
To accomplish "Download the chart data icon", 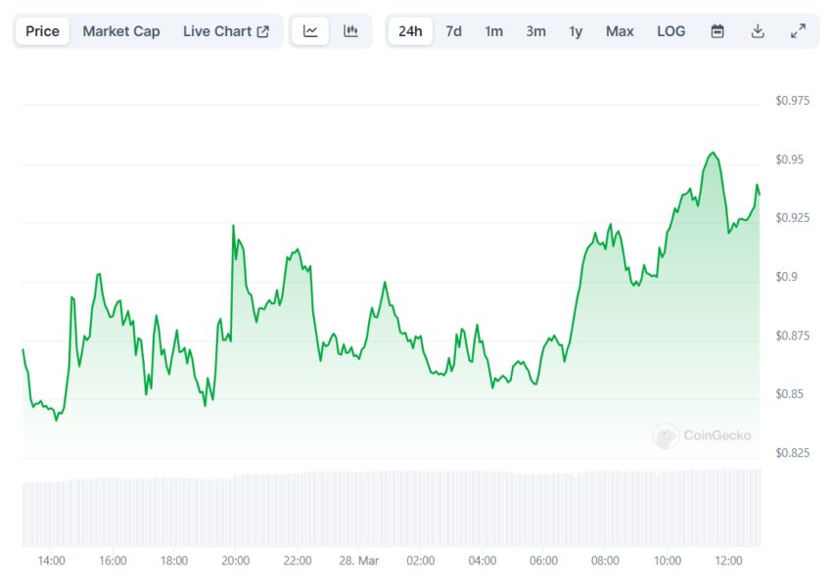I will point(758,31).
